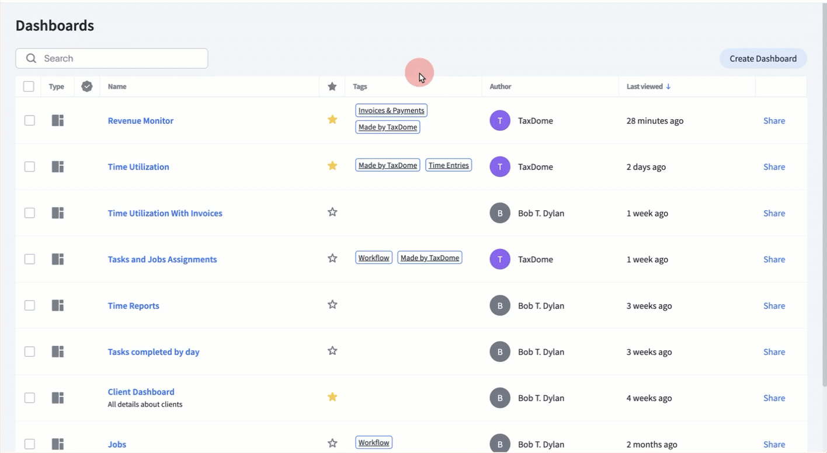Open the Time Utilization With Invoices dashboard
Screen dimensions: 827x453
(165, 213)
